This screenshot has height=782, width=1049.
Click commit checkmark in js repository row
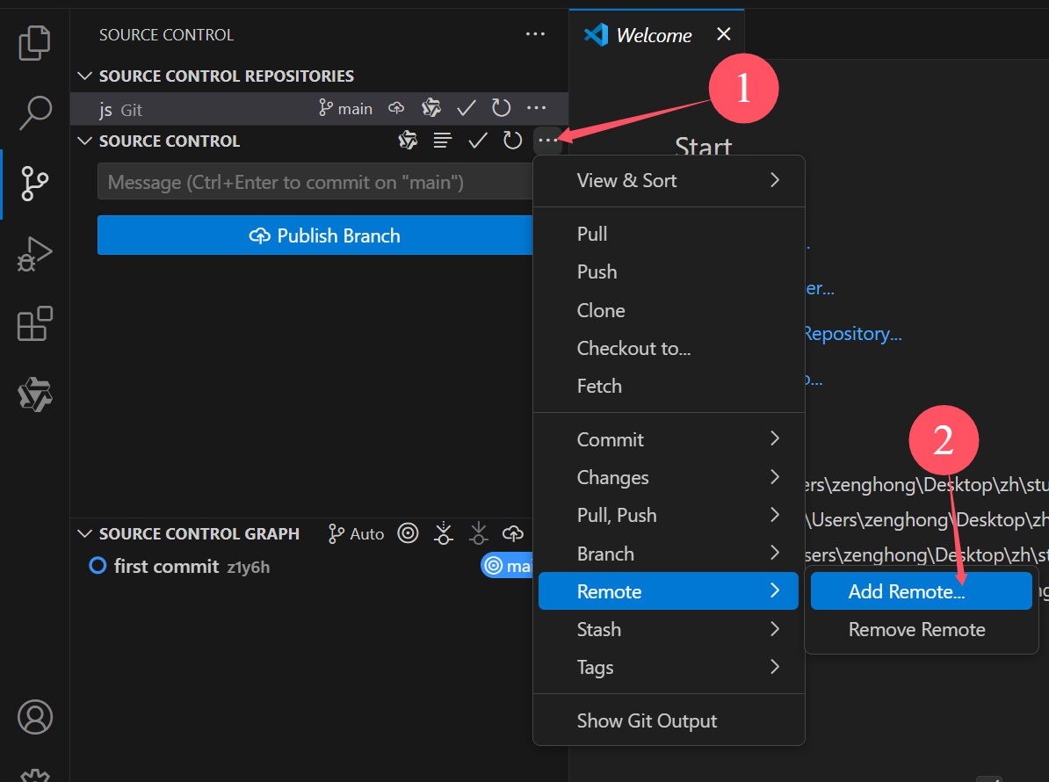467,108
